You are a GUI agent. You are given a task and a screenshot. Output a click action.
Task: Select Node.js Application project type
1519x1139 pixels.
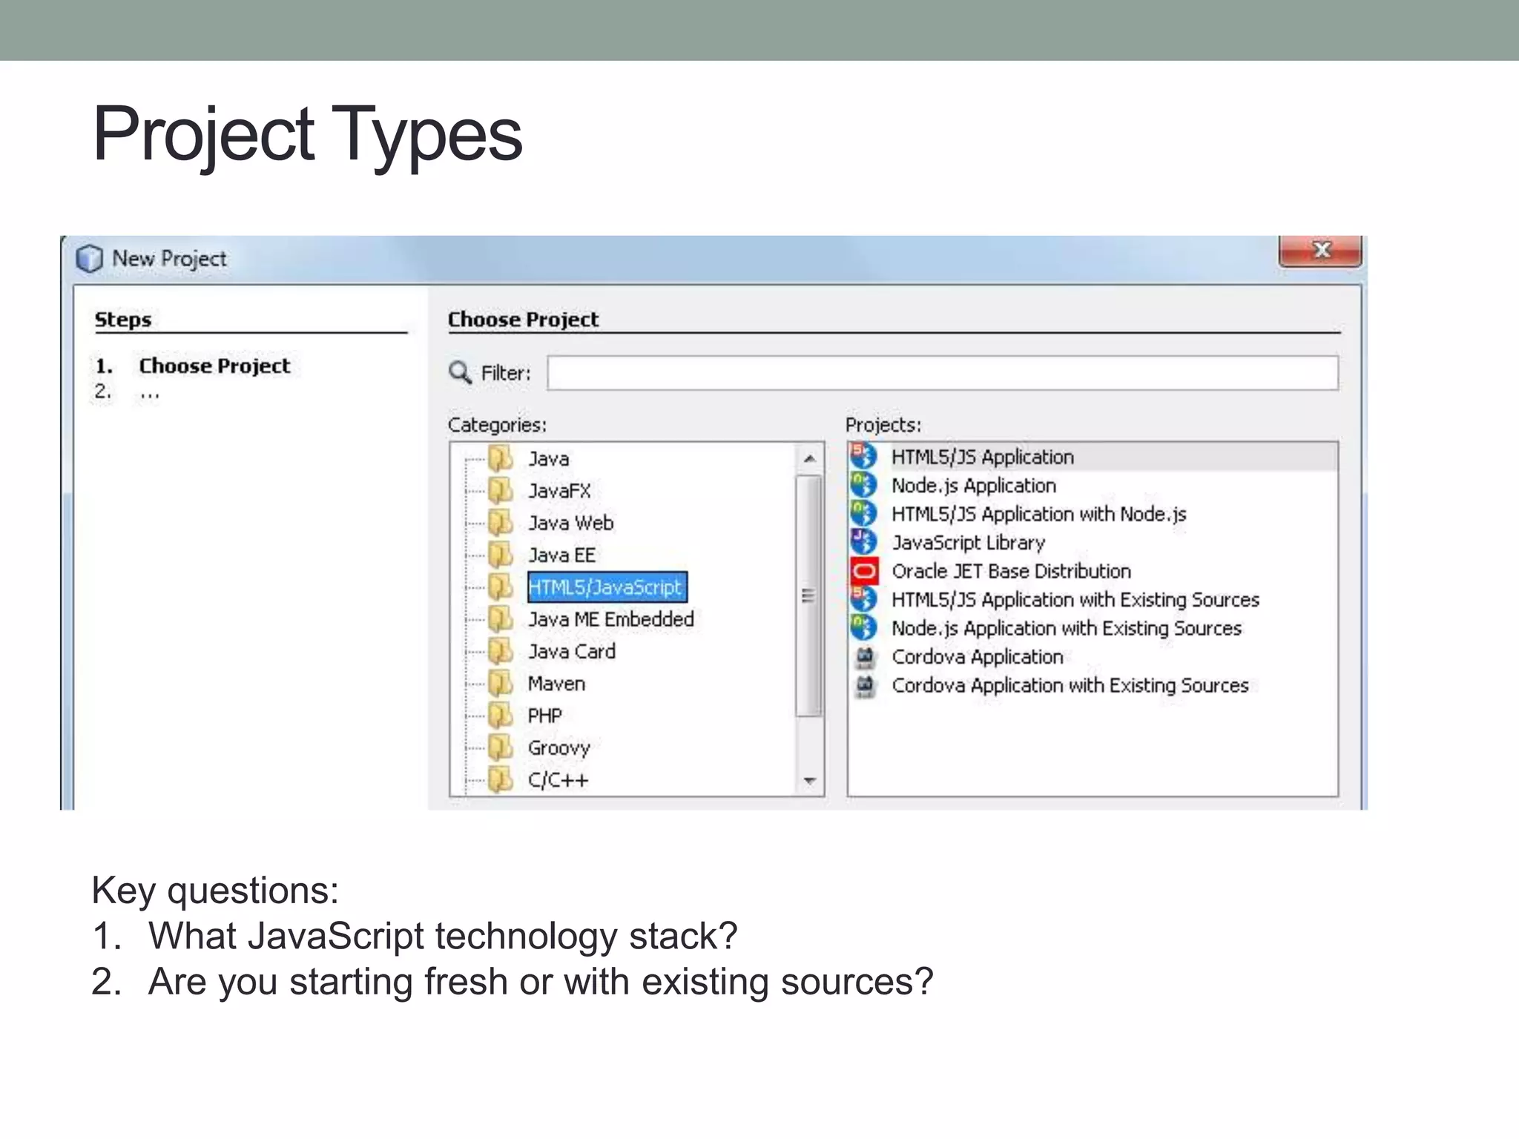pyautogui.click(x=973, y=486)
